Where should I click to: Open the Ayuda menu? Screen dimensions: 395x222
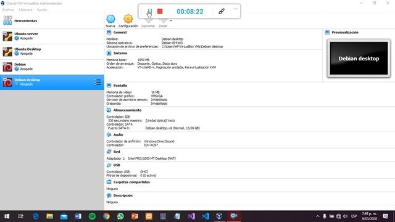point(42,10)
